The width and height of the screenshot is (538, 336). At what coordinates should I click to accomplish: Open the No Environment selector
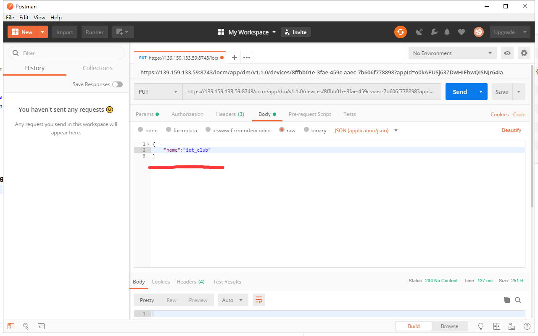click(452, 53)
